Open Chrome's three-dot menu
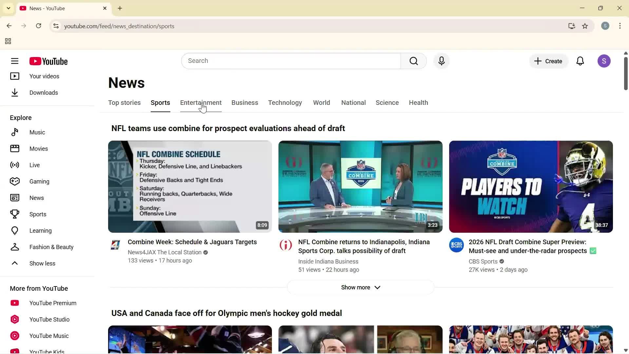 click(x=620, y=26)
